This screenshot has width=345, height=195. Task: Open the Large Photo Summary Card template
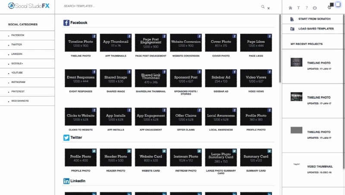pyautogui.click(x=221, y=157)
